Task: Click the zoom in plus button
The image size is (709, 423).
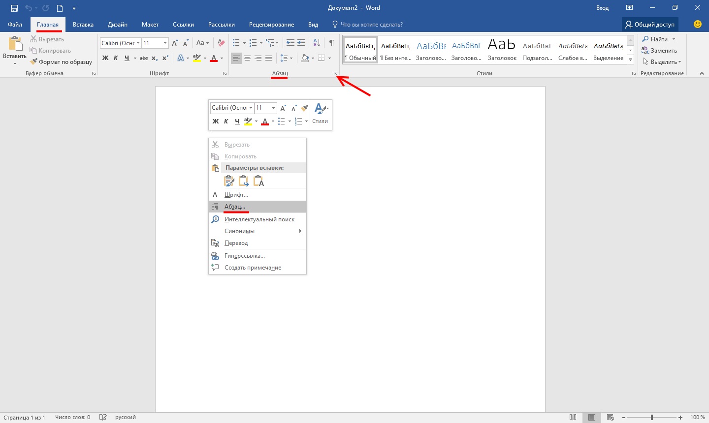Action: click(681, 417)
